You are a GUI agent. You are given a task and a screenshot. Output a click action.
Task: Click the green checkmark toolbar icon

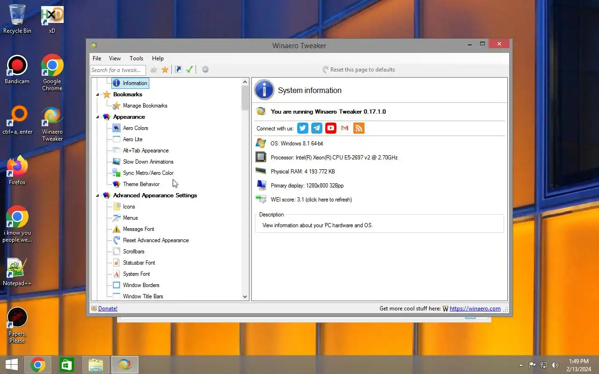[190, 70]
